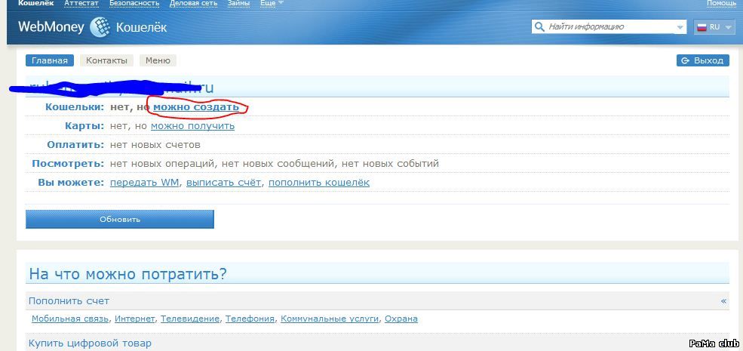Click the можно создать wallet link
This screenshot has width=743, height=351.
click(195, 107)
